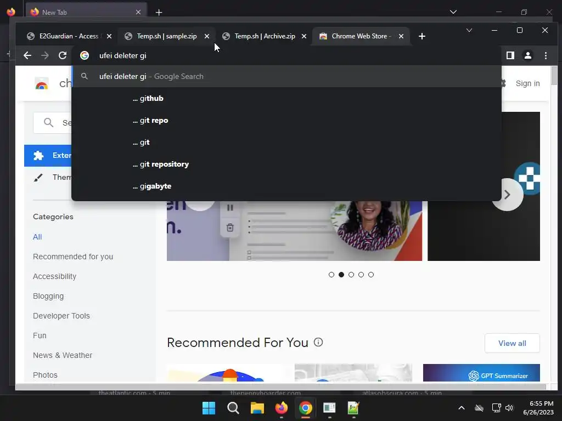562x421 pixels.
Task: Open the Chrome profile avatar icon
Action: click(x=527, y=55)
